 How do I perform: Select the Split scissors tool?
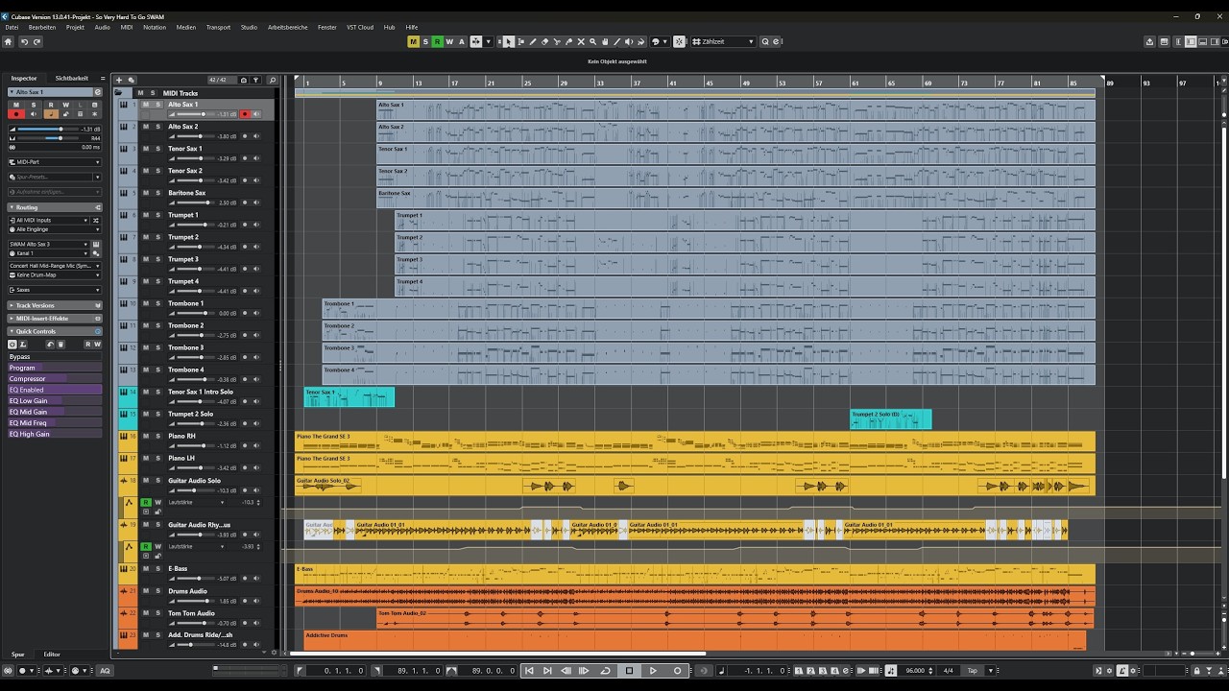coord(557,41)
